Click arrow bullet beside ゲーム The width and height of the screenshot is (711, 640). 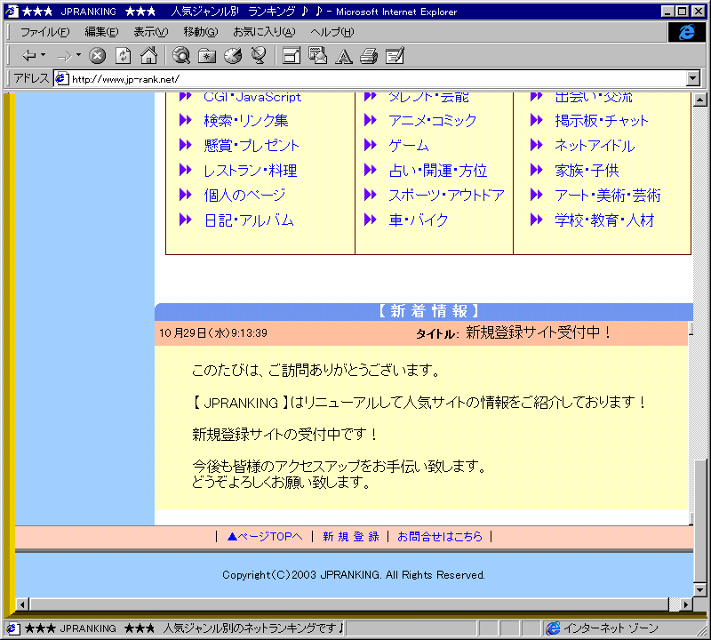point(371,145)
